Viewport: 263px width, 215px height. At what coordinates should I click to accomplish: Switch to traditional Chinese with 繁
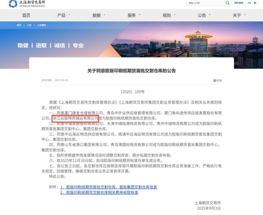coord(255,3)
